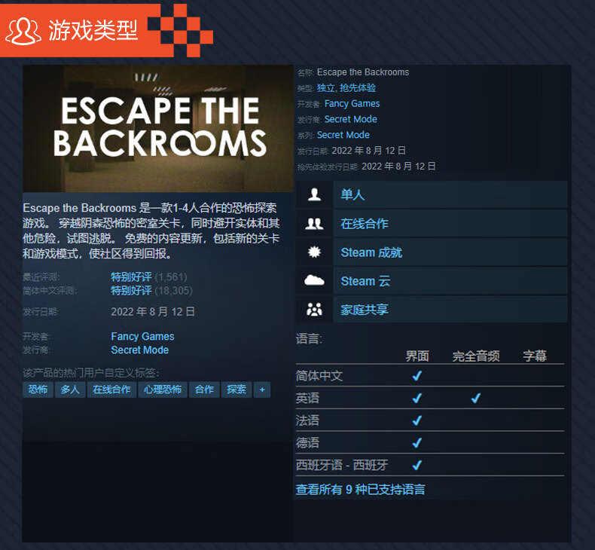
Task: Open recent reviews 特别好评 link
Action: (131, 277)
